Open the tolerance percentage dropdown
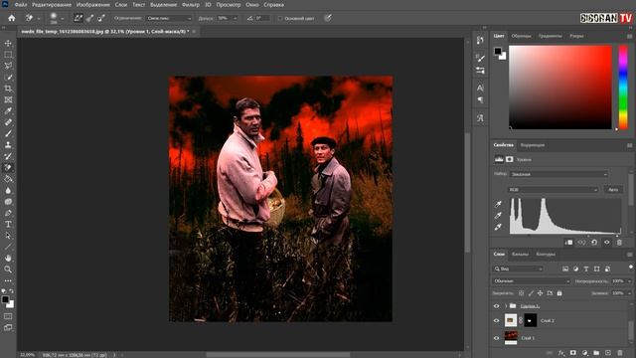Viewport: 636px width, 358px height. point(236,18)
